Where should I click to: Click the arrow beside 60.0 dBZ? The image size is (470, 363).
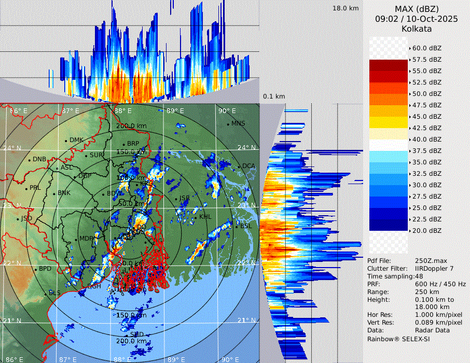[x=410, y=48]
